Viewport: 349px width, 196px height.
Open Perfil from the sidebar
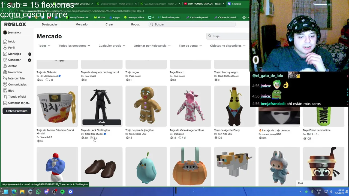[x=12, y=48]
